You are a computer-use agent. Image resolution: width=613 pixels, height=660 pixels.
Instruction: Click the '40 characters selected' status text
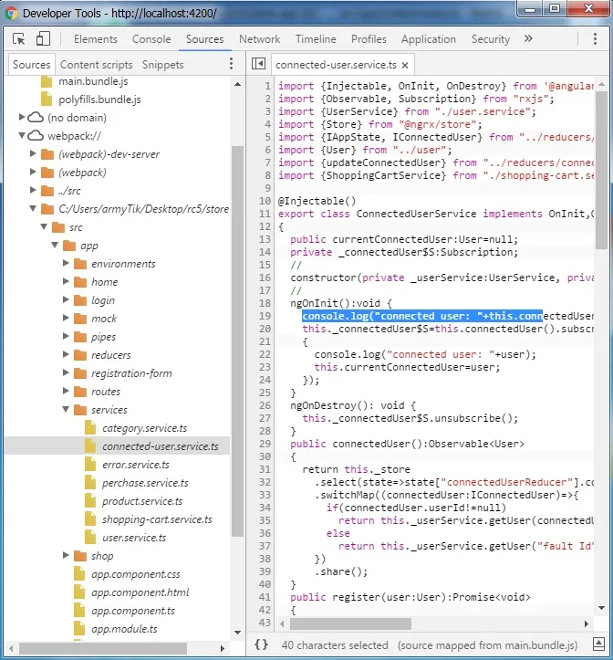(x=335, y=645)
